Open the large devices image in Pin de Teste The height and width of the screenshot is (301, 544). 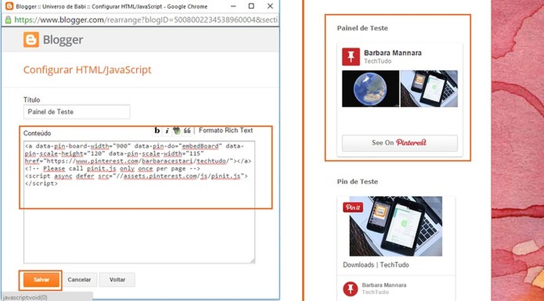(x=396, y=226)
